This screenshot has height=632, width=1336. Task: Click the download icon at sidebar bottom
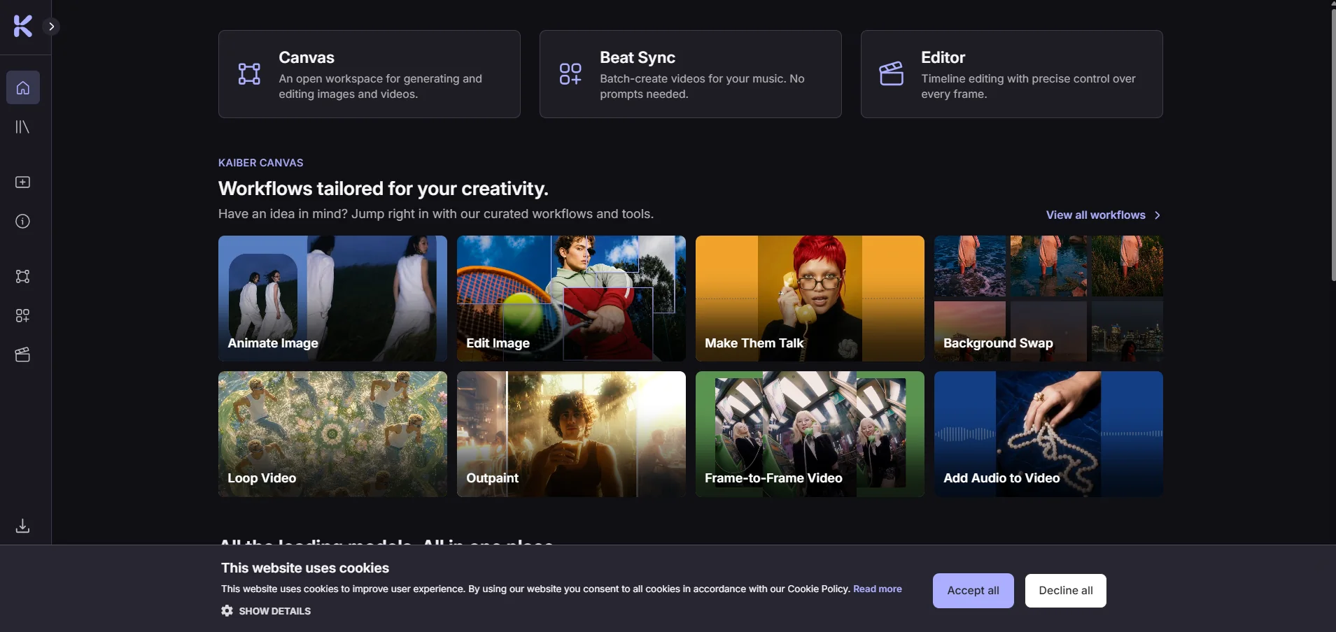pos(23,526)
